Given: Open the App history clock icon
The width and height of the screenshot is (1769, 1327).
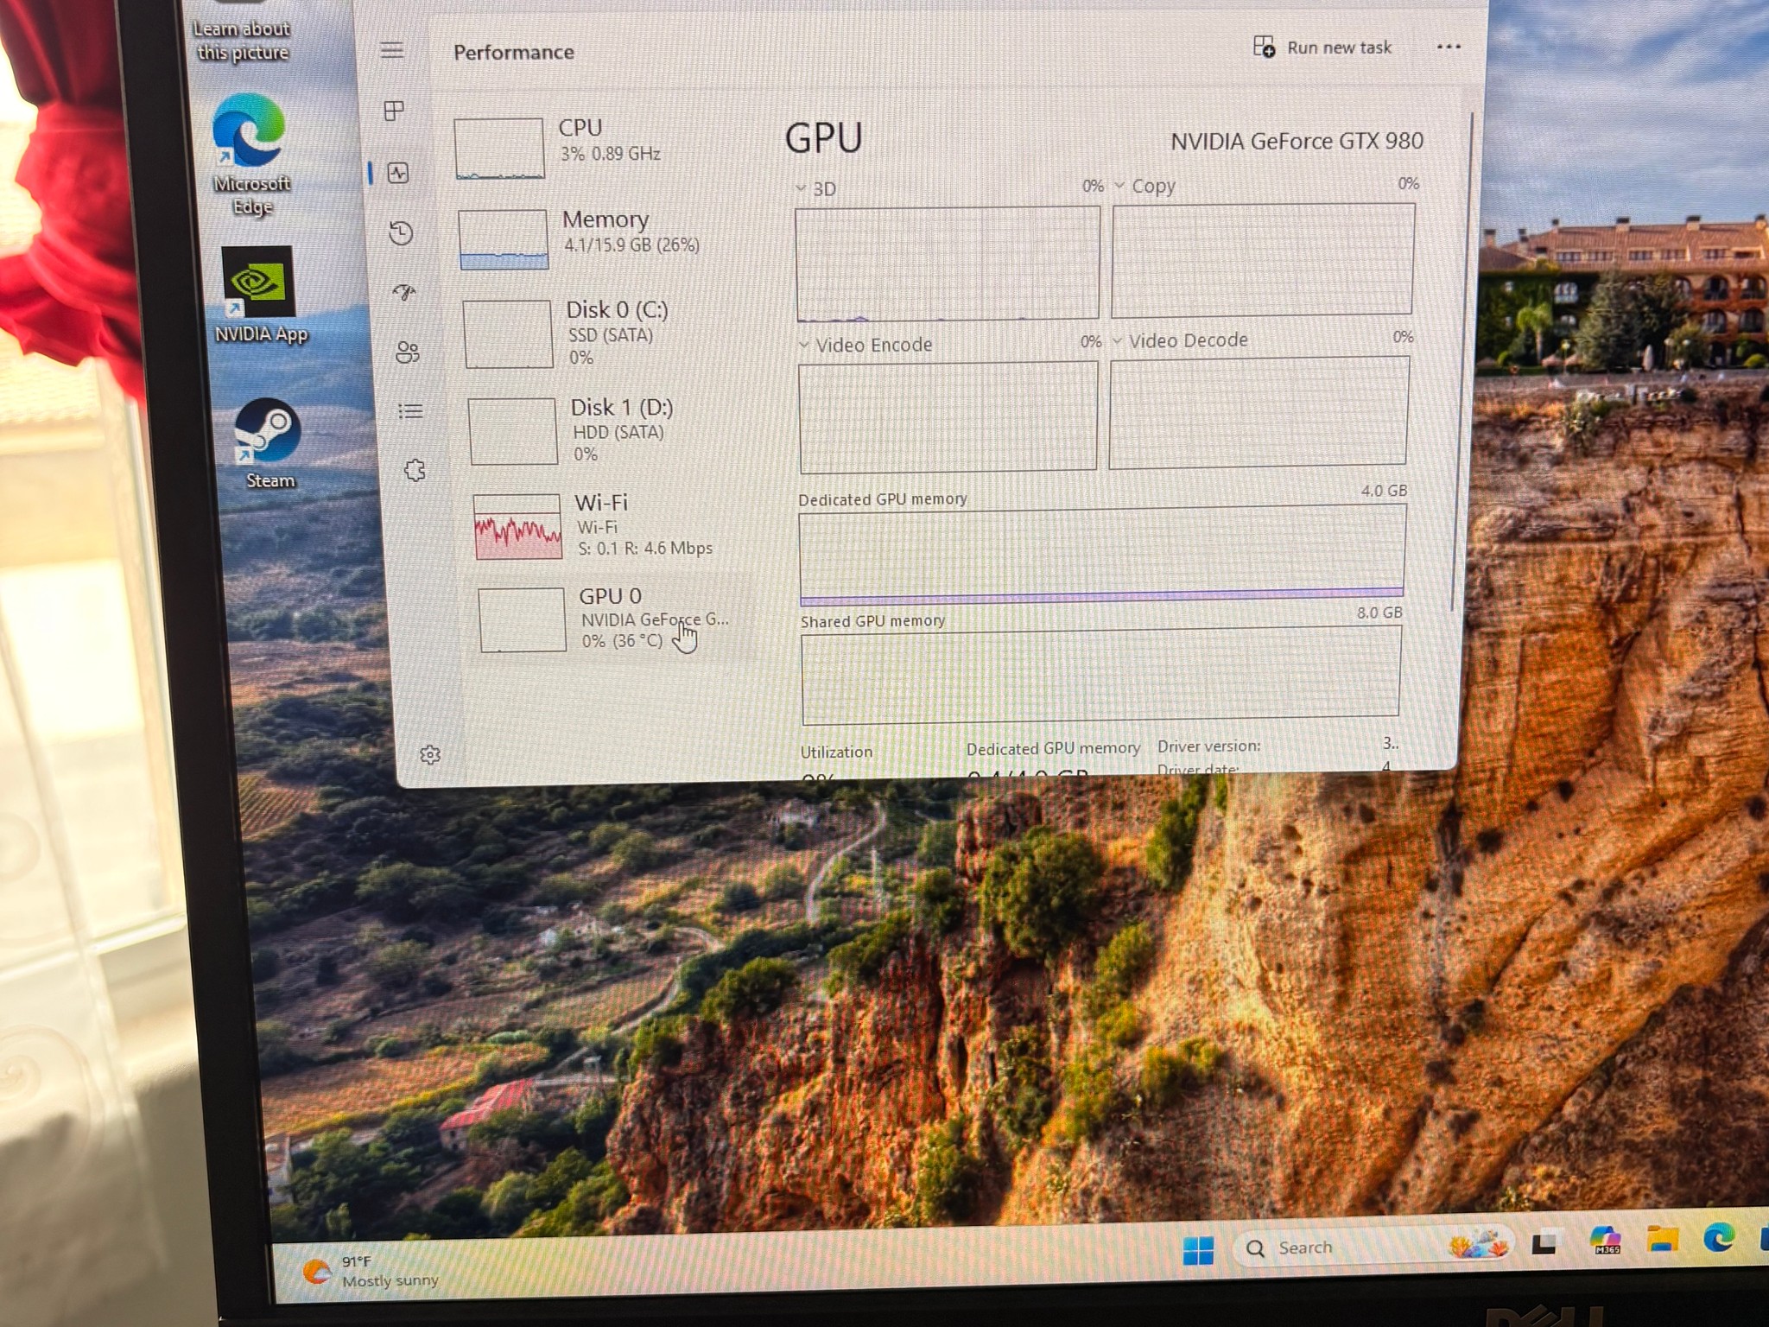Looking at the screenshot, I should tap(401, 232).
